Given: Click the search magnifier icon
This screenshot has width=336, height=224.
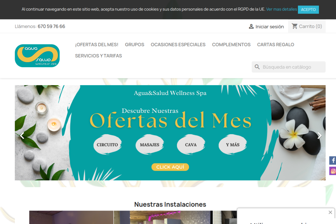Looking at the screenshot, I should [x=257, y=67].
